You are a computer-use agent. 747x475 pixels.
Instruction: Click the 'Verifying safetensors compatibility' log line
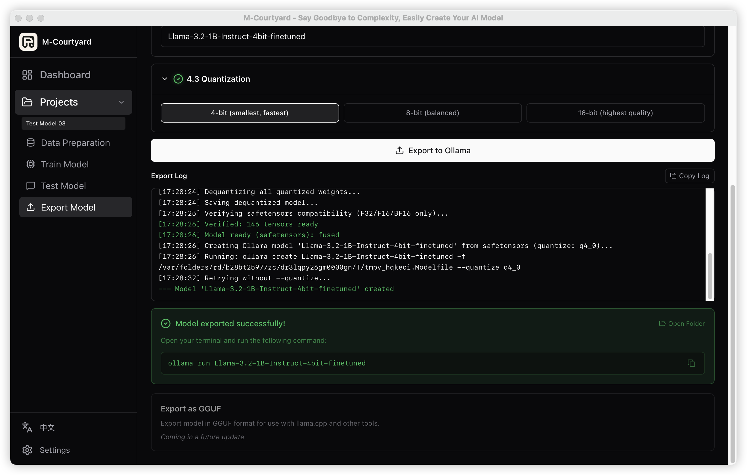[x=303, y=213]
